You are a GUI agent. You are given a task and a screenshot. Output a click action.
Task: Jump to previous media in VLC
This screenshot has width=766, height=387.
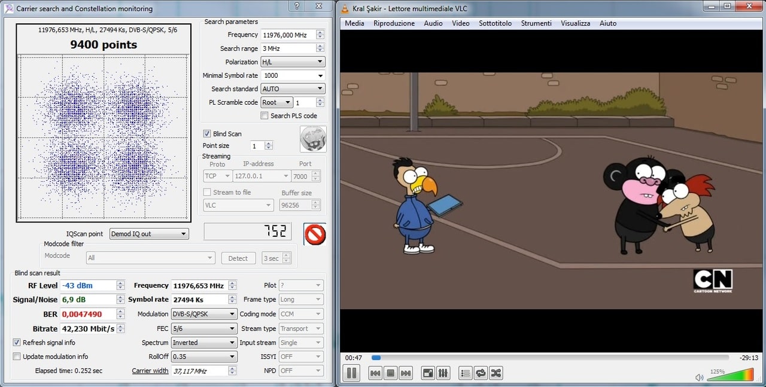(x=375, y=373)
